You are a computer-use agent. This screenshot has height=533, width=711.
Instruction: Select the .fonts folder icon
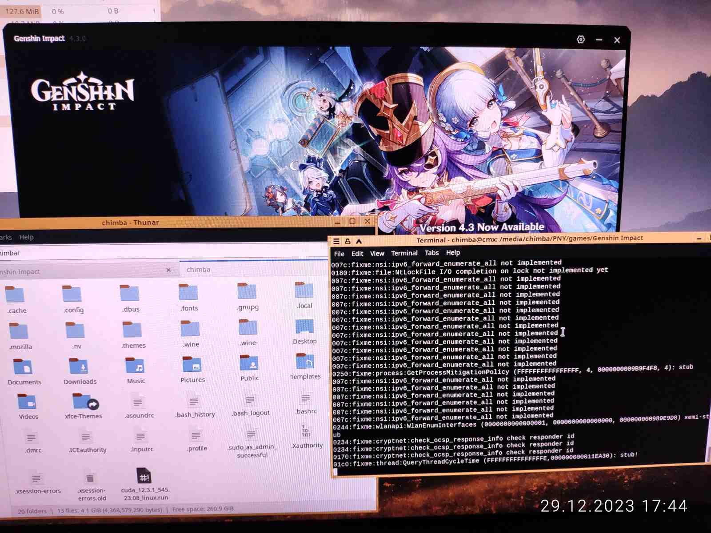coord(188,292)
